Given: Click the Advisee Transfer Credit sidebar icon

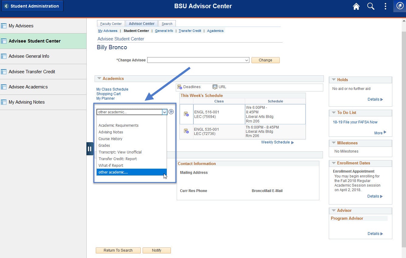Looking at the screenshot, I should pos(4,72).
